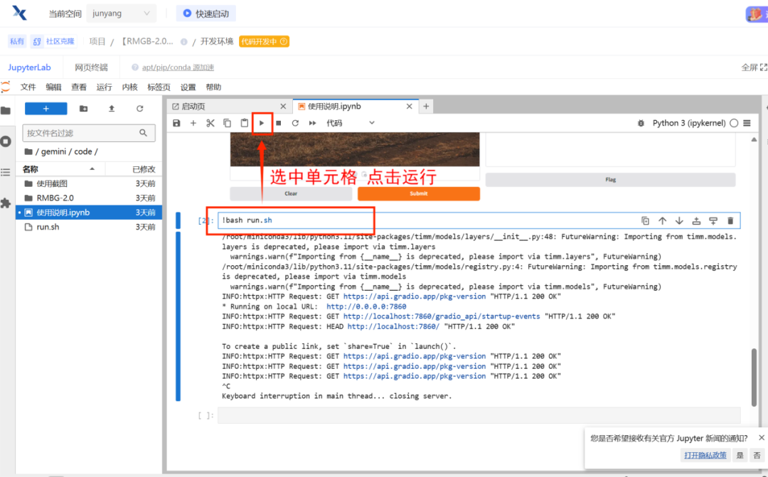Open the RMBG-2.0 folder
Viewport: 768px width, 477px height.
(x=89, y=198)
